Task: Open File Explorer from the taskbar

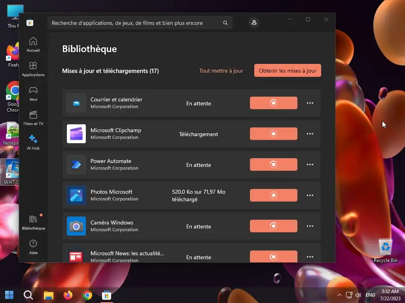Action: pyautogui.click(x=48, y=295)
